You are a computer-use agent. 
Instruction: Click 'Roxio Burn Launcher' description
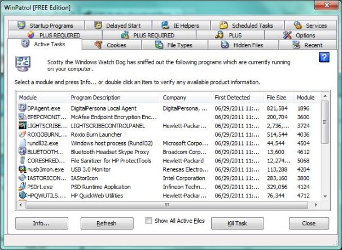[96, 135]
